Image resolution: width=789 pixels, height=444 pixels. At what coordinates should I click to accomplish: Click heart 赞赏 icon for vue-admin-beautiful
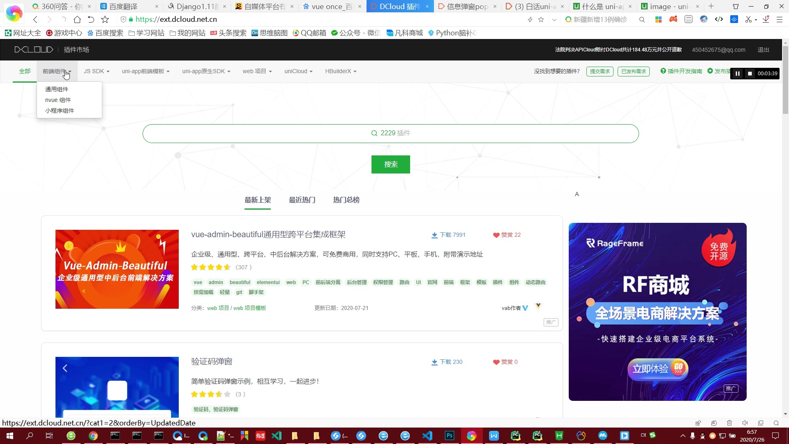[496, 235]
